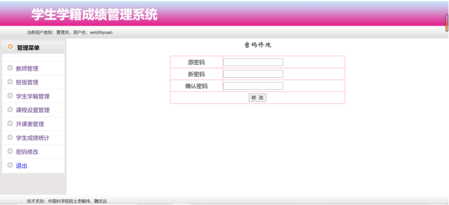Click the 管理菜单 header text
Viewport: 449px width, 205px height.
[28, 48]
